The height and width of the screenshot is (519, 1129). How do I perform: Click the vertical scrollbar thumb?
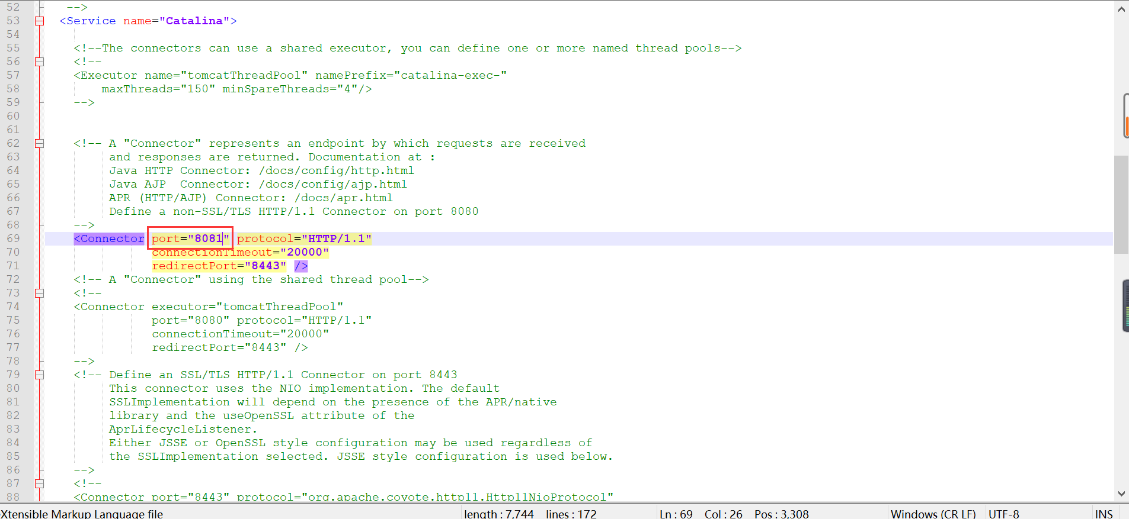point(1121,204)
